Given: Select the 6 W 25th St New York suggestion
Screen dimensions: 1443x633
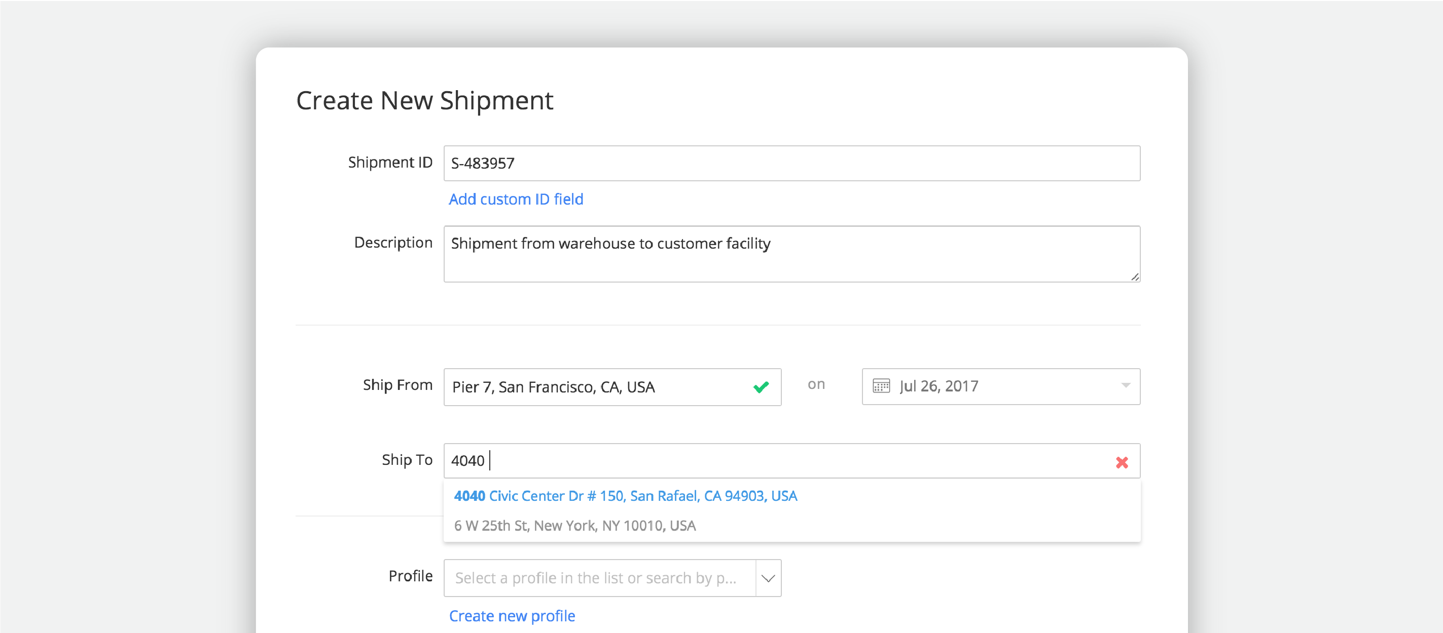Looking at the screenshot, I should (574, 525).
